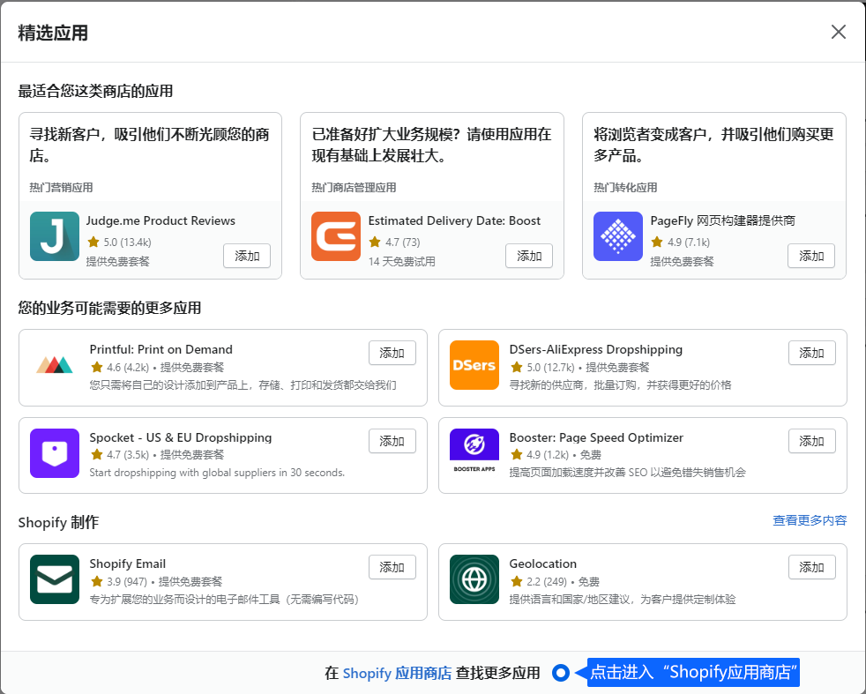Click the Printful Print on Demand icon
Screen dimensions: 866x694
click(x=55, y=365)
